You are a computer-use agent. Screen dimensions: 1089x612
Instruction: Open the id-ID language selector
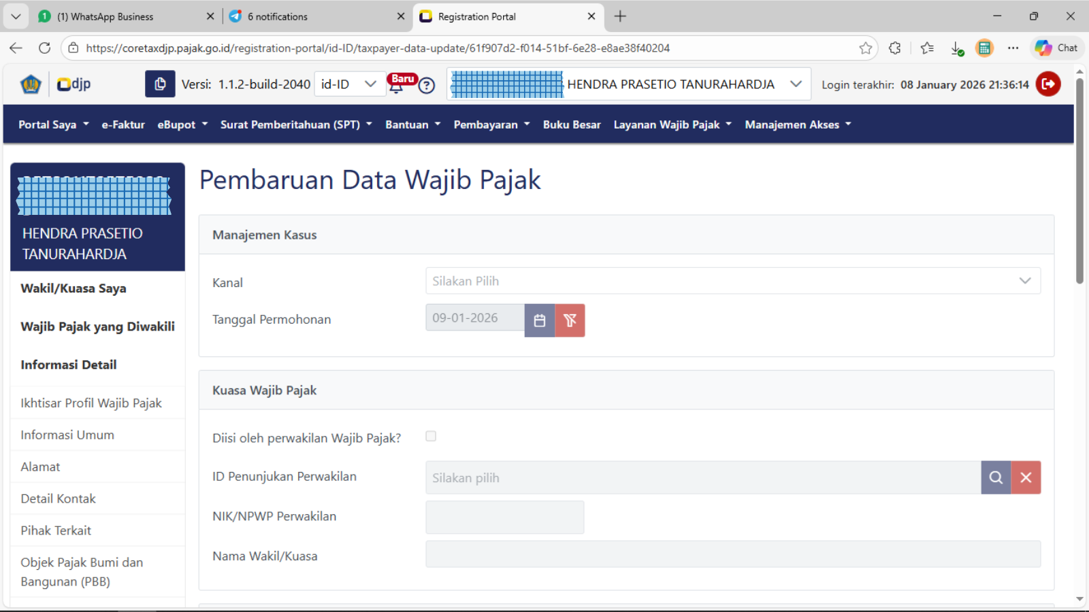click(348, 84)
